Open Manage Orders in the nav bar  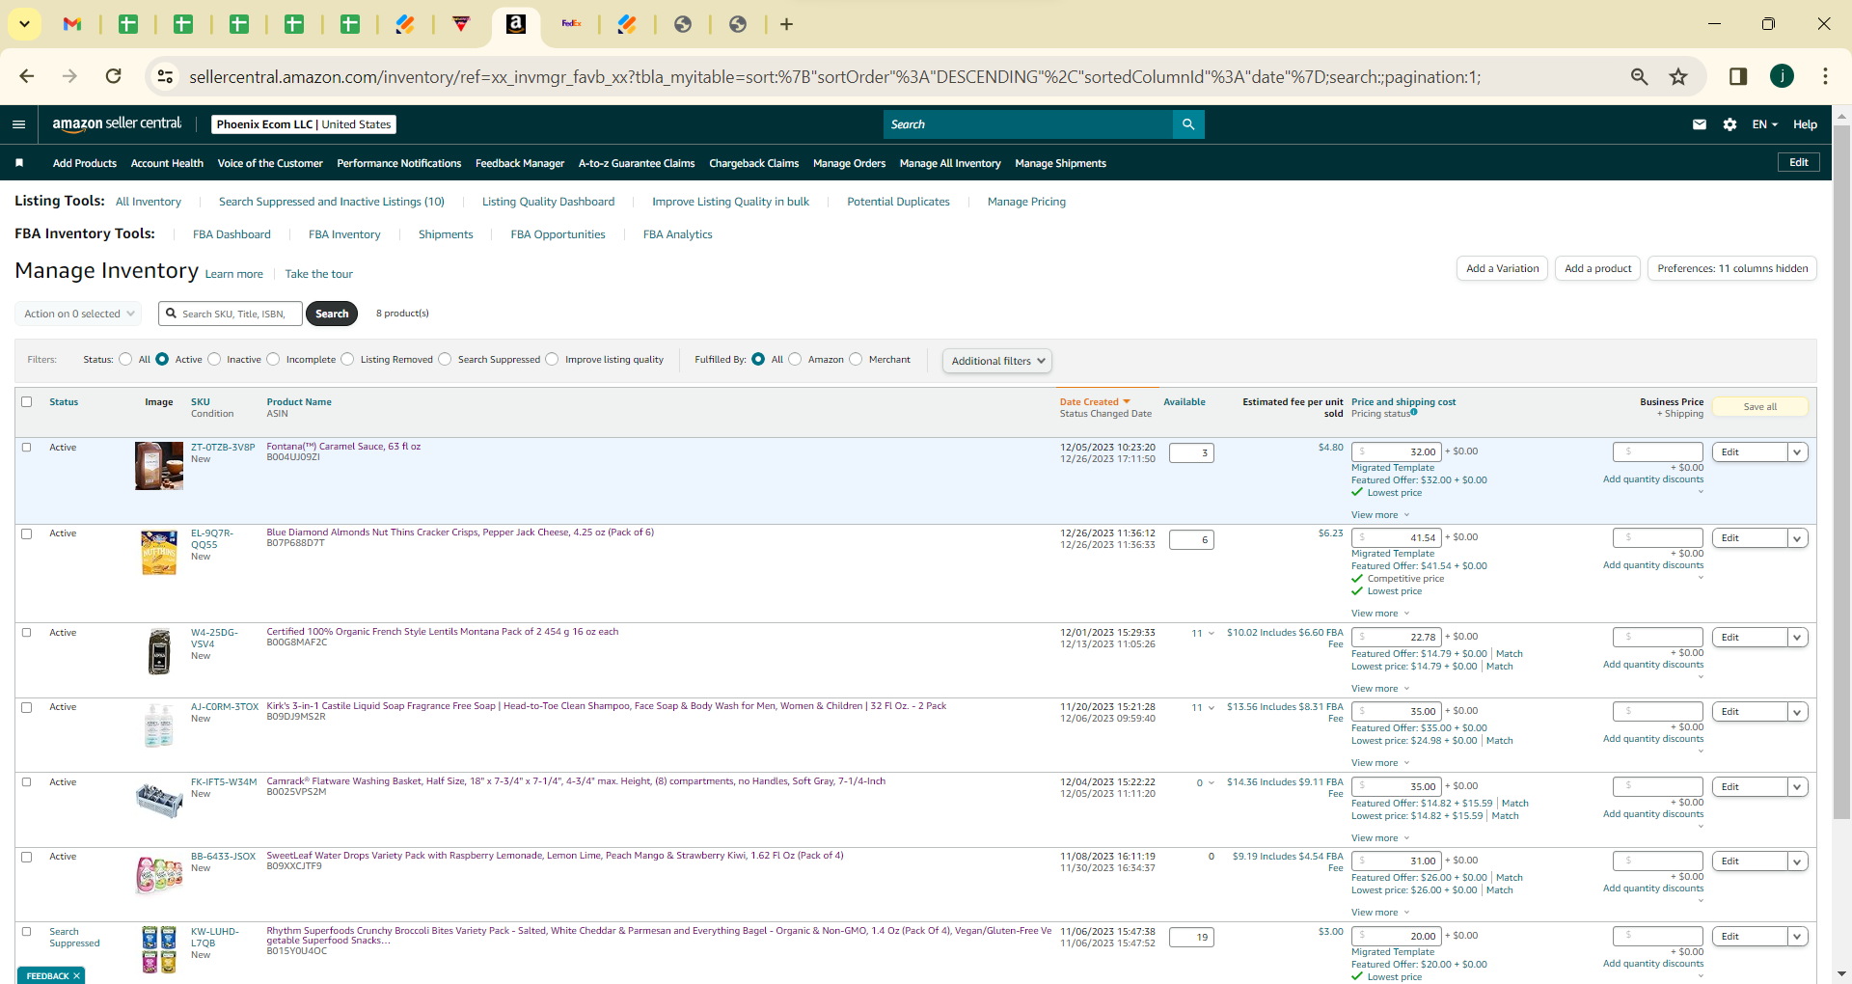pos(849,163)
